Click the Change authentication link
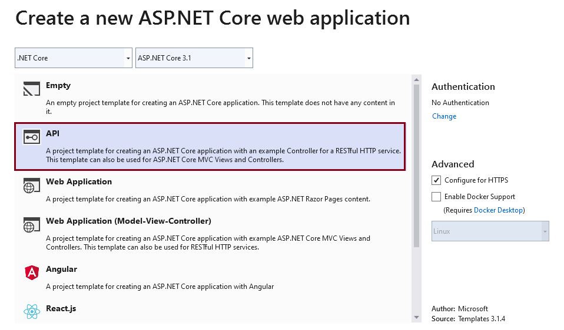The width and height of the screenshot is (564, 330). (444, 116)
